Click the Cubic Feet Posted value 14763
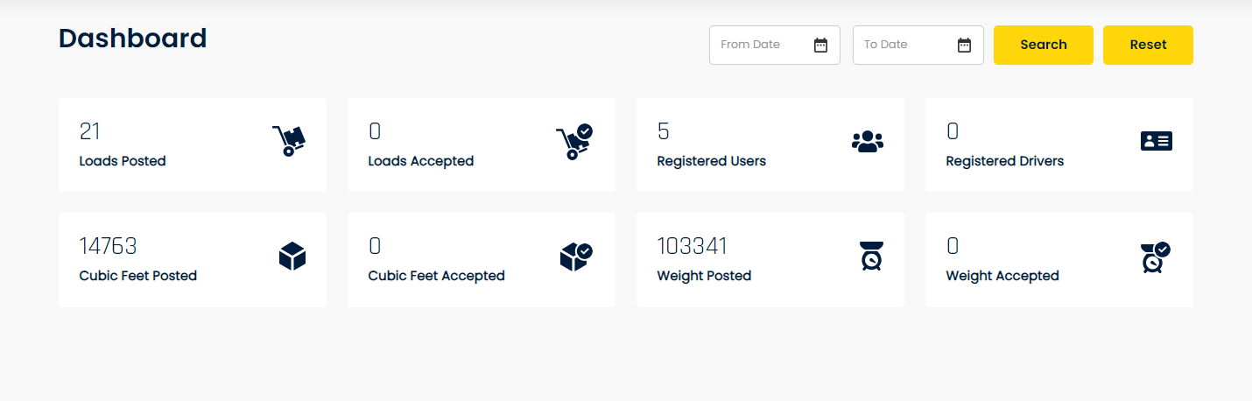Screen dimensions: 1252x401 point(108,246)
